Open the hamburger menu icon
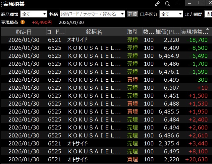 178,4
